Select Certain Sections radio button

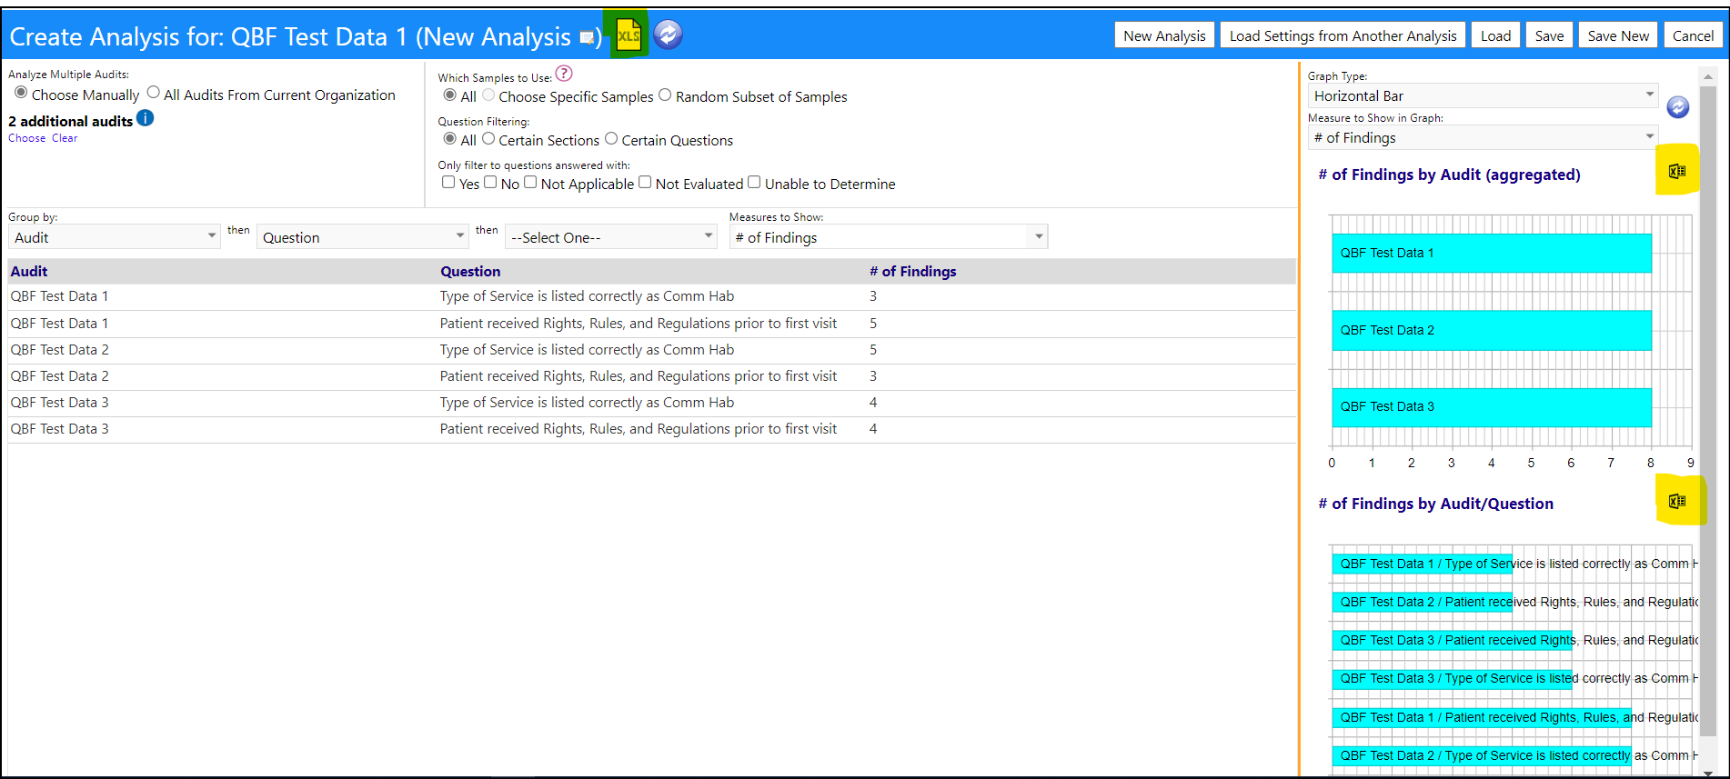click(488, 138)
